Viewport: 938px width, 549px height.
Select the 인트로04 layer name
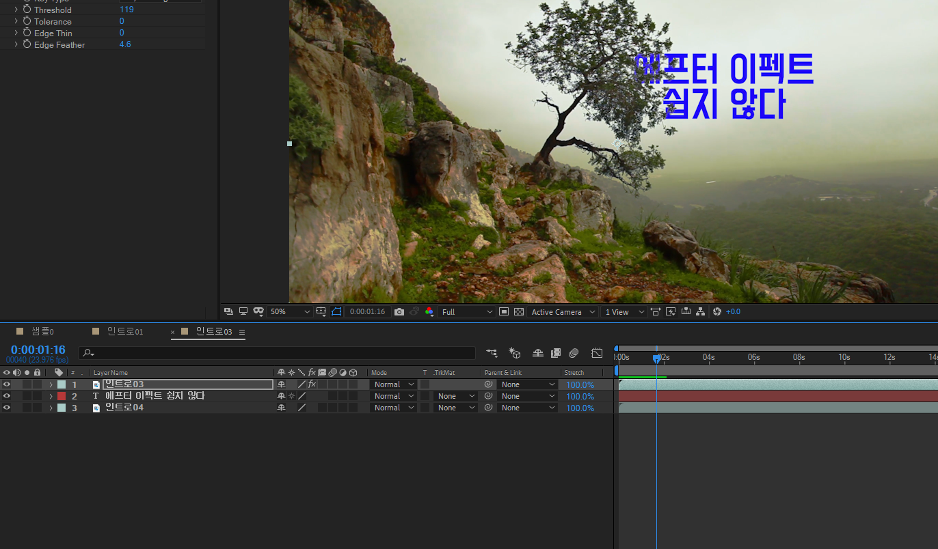[x=124, y=408]
